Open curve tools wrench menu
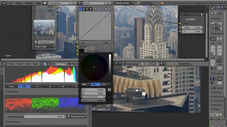The height and width of the screenshot is (127, 227). [103, 9]
